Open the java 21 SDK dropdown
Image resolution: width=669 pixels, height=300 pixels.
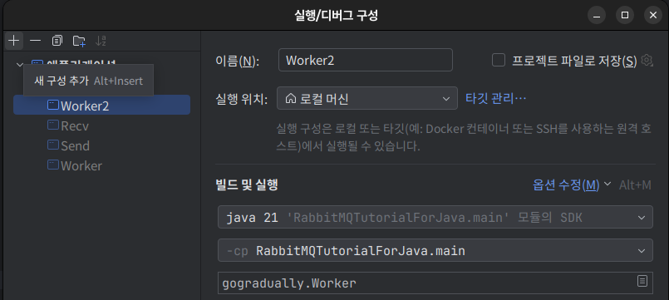point(435,217)
